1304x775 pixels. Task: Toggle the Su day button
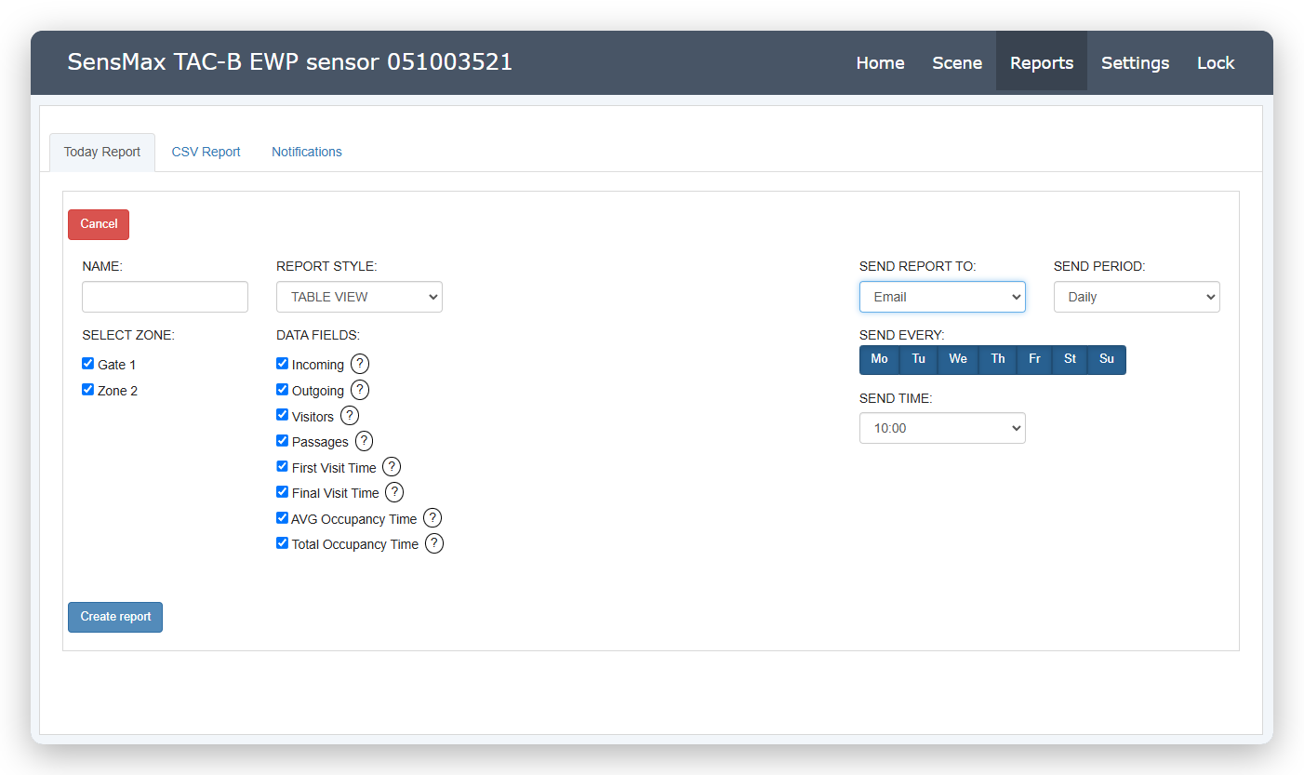(x=1107, y=359)
